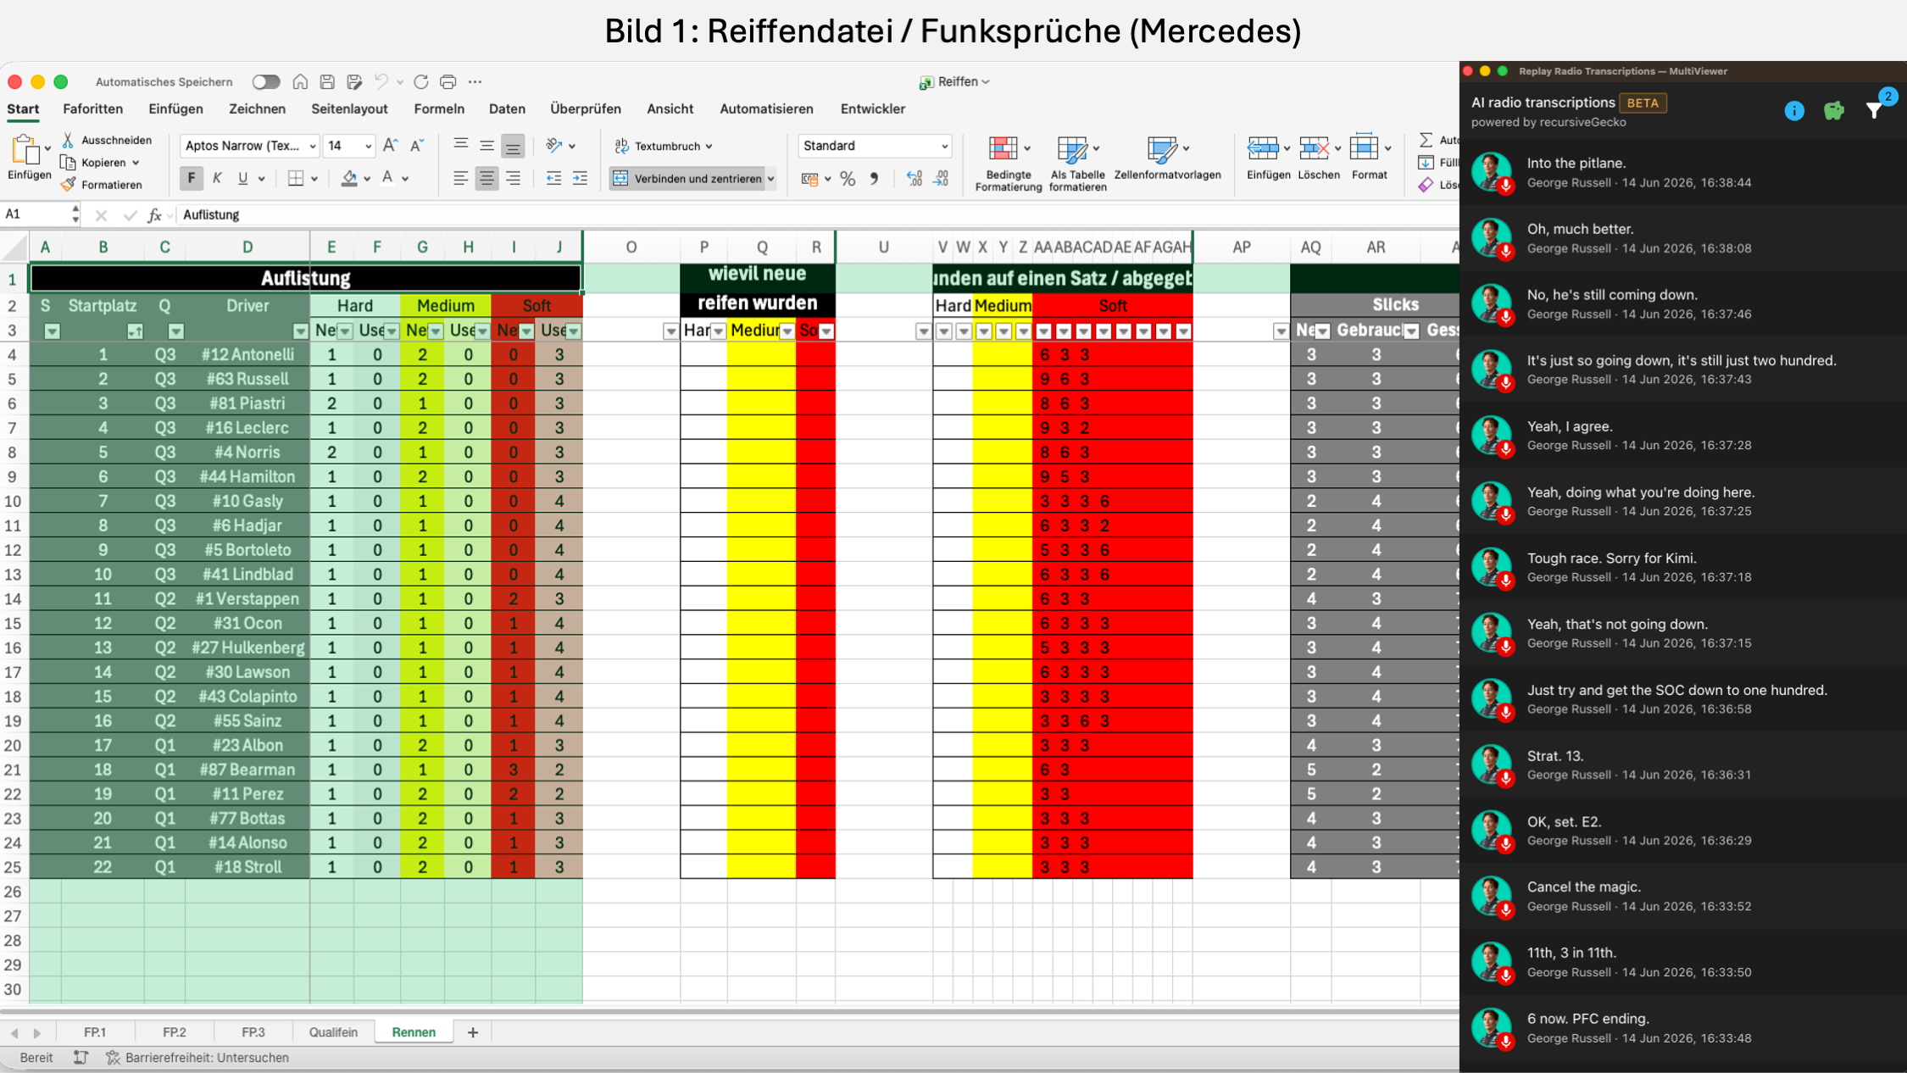The width and height of the screenshot is (1907, 1073).
Task: Switch to the FP.1 sheet tab
Action: [x=95, y=1032]
